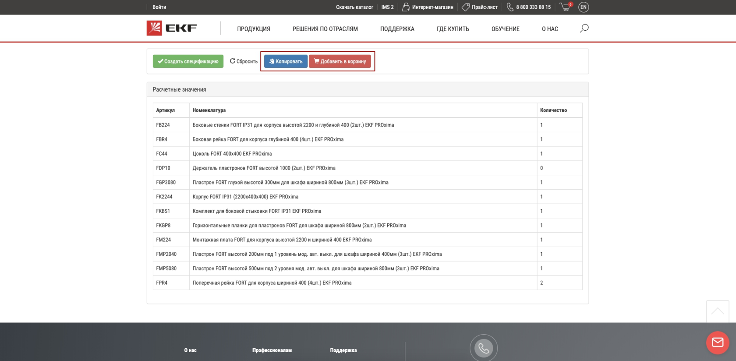
Task: Open О нас menu in navigation bar
Action: (x=550, y=29)
